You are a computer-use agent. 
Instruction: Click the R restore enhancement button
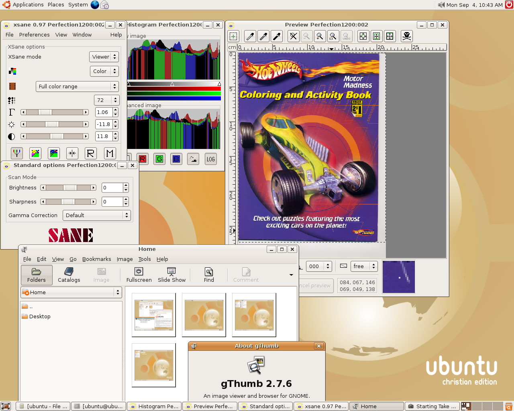[91, 153]
